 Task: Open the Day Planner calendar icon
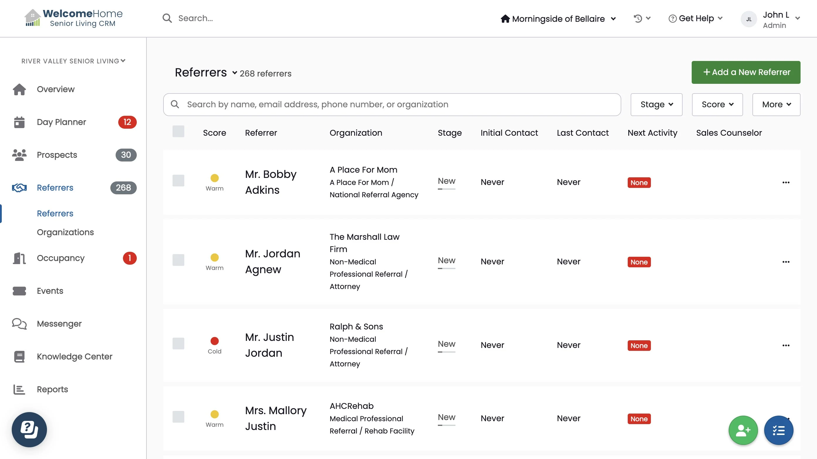tap(19, 122)
